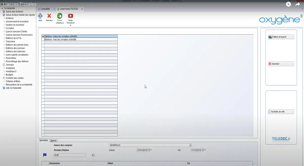Select Paramétrage des éditions
304x166 pixels.
[17, 61]
